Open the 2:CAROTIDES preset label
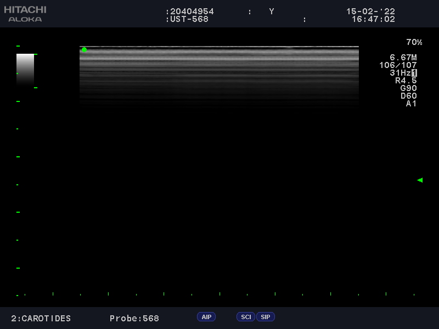This screenshot has height=329, width=439. click(x=41, y=319)
